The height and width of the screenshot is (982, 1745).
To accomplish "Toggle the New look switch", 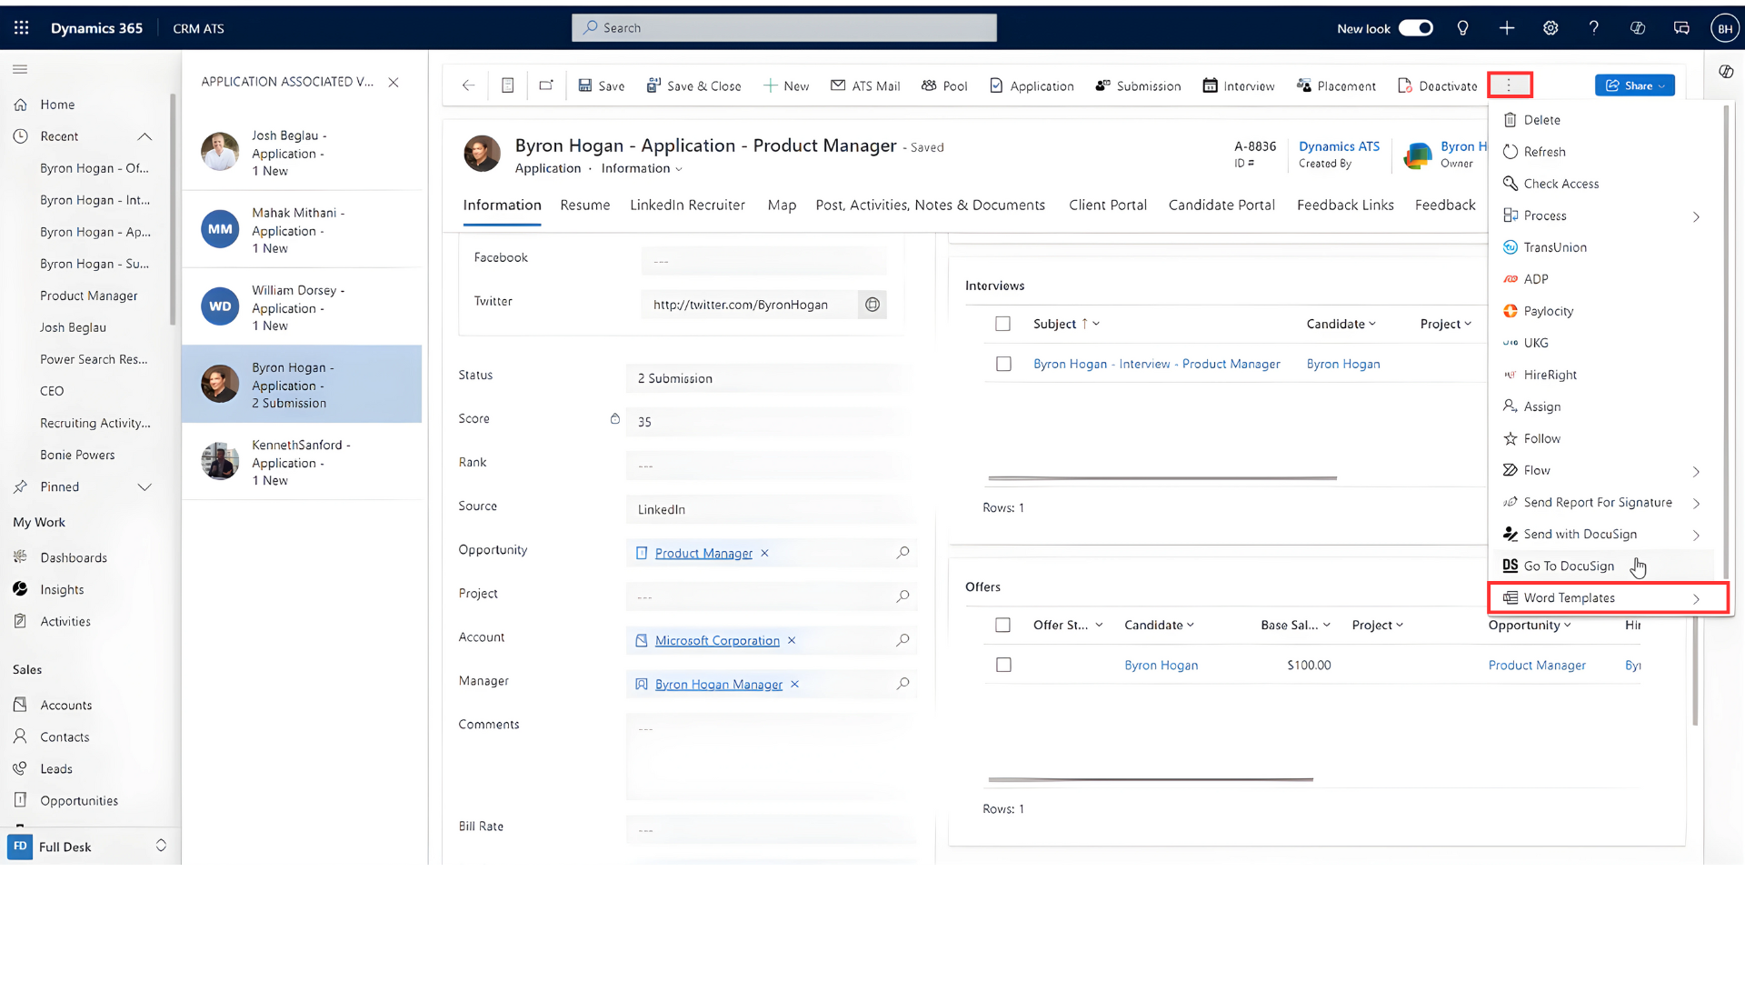I will (1415, 28).
